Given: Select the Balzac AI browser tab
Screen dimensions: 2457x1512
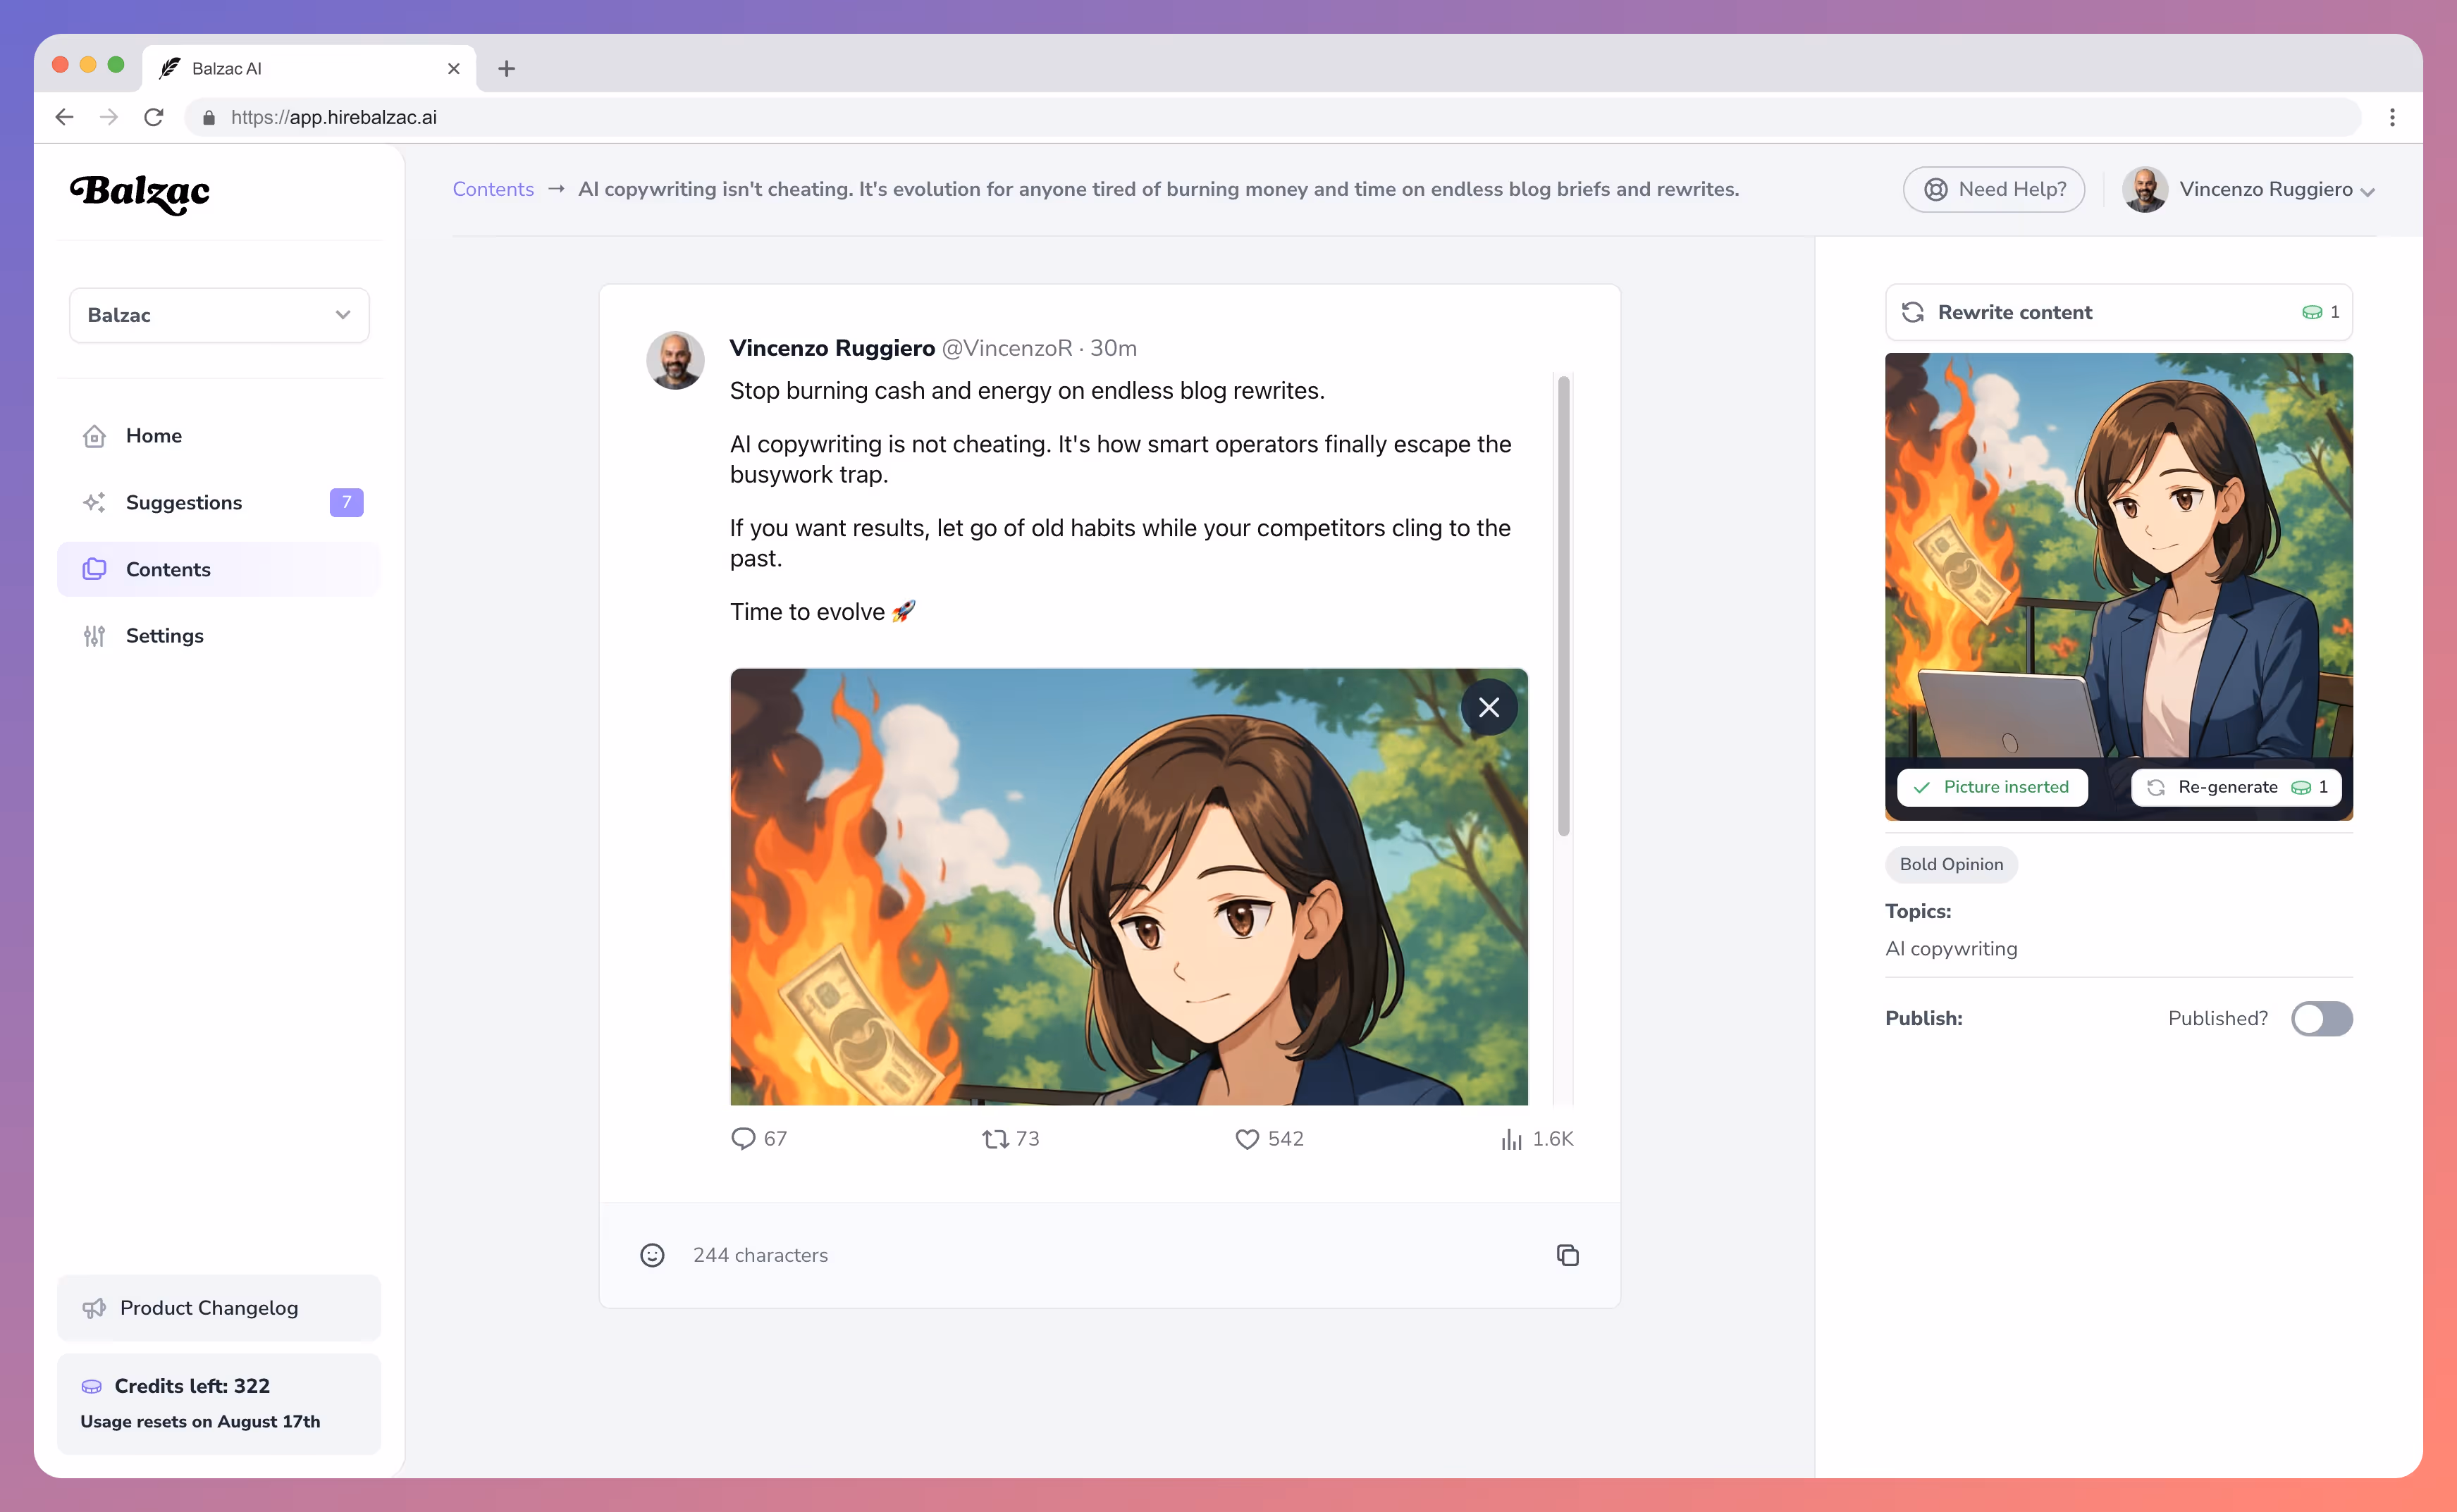Looking at the screenshot, I should (308, 68).
